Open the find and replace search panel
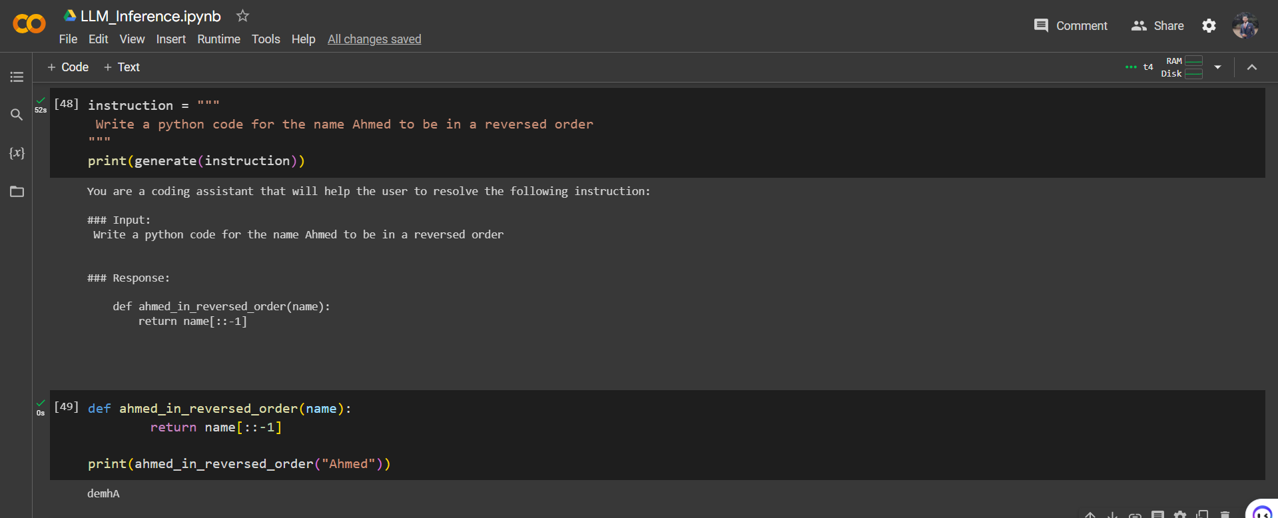1278x518 pixels. pos(17,115)
